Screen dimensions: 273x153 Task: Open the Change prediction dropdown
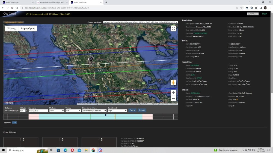point(140,22)
